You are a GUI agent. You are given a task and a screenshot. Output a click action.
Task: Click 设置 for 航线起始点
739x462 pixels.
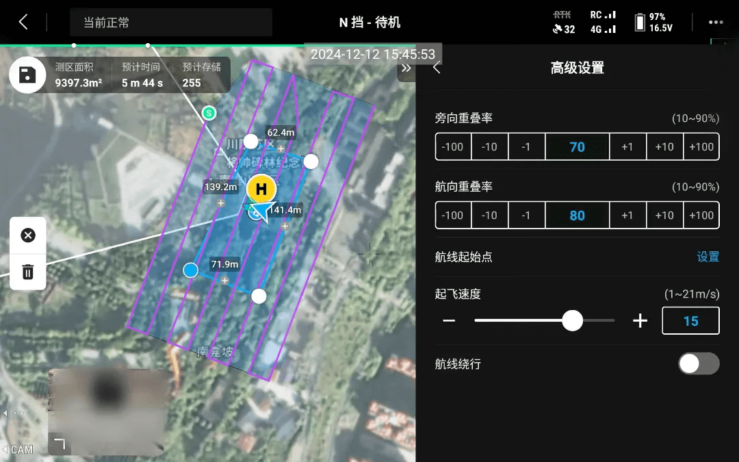point(708,257)
